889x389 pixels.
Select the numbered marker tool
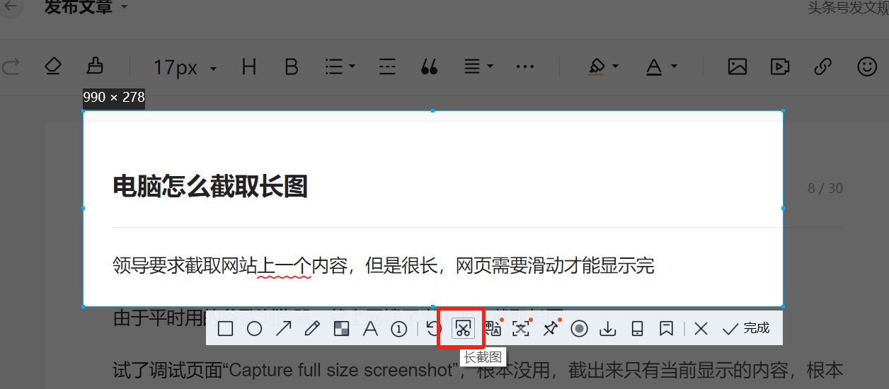tap(399, 329)
